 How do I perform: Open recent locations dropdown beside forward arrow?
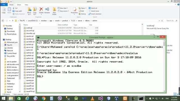[10, 21]
